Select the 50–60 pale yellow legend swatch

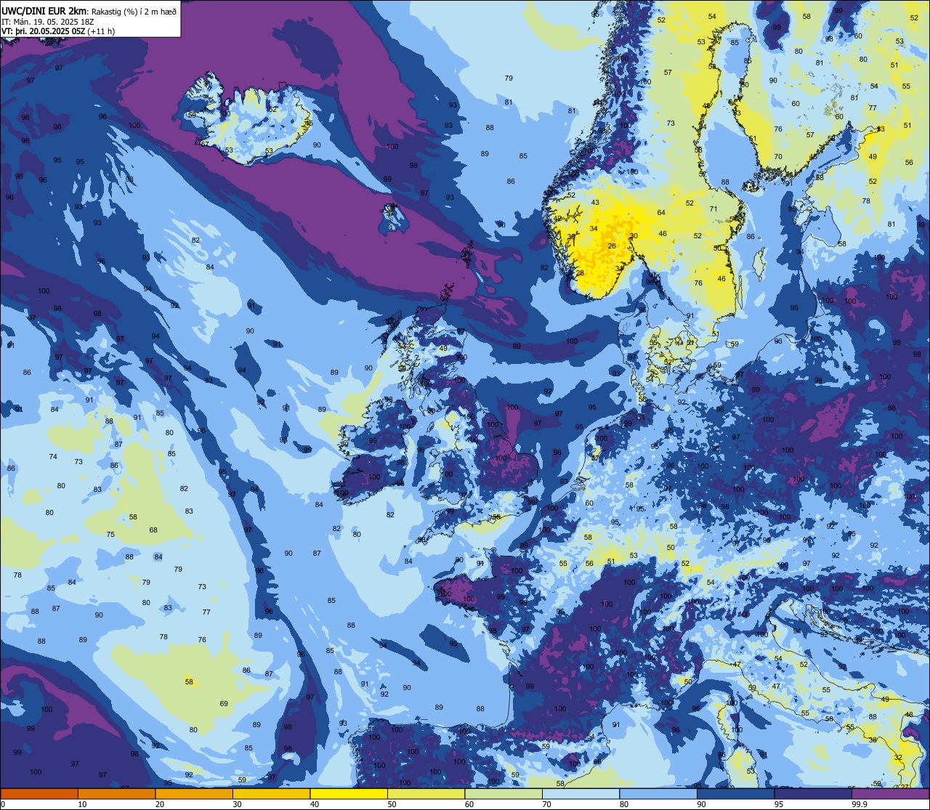pos(426,793)
